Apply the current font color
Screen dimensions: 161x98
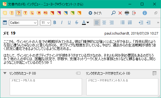click(x=84, y=22)
